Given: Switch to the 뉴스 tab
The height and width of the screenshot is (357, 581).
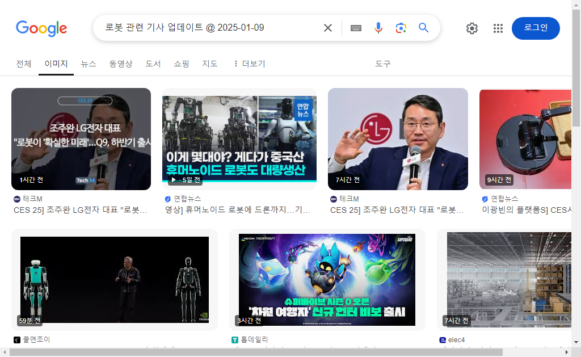Looking at the screenshot, I should (89, 64).
